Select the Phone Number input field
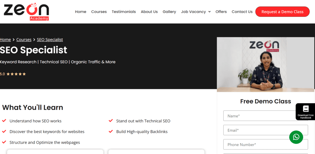 pos(265,145)
